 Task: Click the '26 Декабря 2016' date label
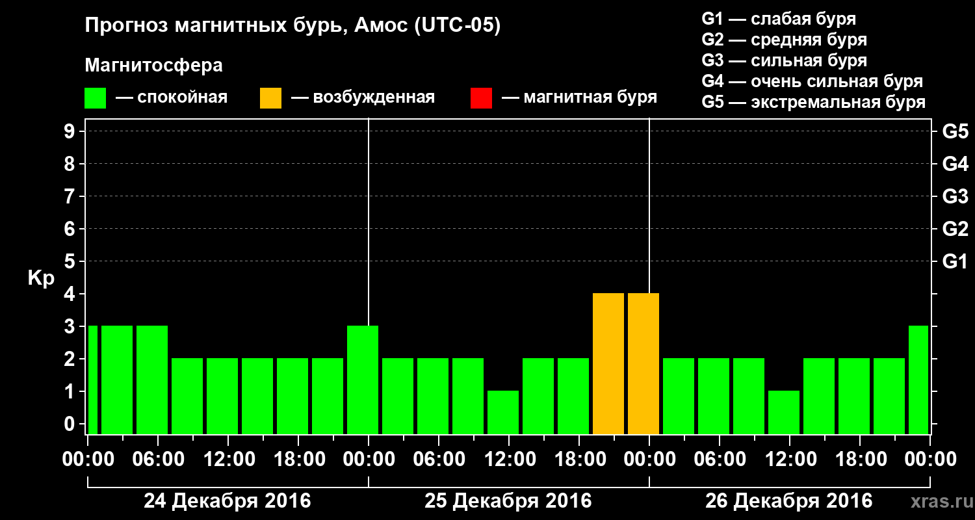789,501
